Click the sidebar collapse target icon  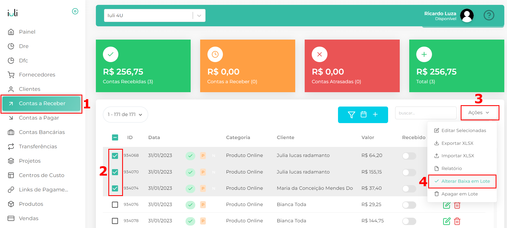click(75, 11)
